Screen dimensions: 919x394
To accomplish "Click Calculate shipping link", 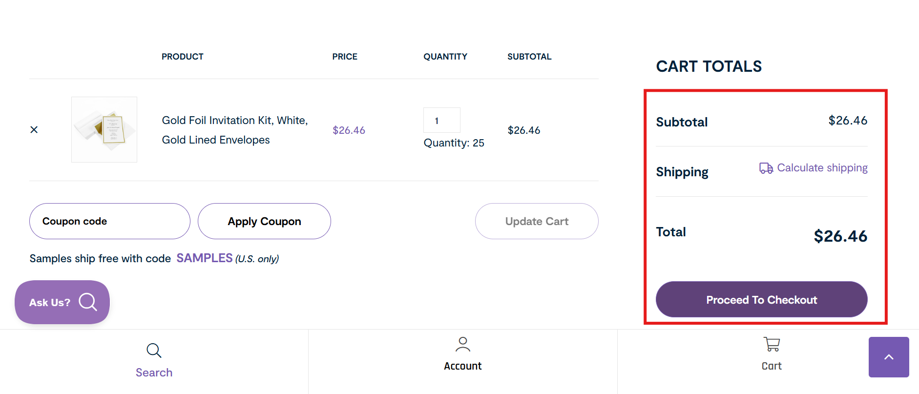I will pos(822,167).
